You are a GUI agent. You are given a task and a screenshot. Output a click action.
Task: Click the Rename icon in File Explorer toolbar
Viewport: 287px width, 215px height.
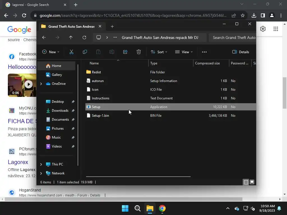coord(112,52)
